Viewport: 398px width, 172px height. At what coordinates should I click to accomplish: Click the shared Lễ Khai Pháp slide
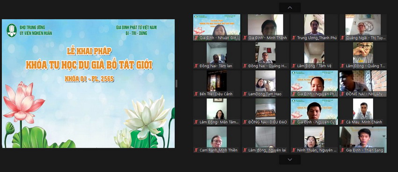click(x=88, y=83)
